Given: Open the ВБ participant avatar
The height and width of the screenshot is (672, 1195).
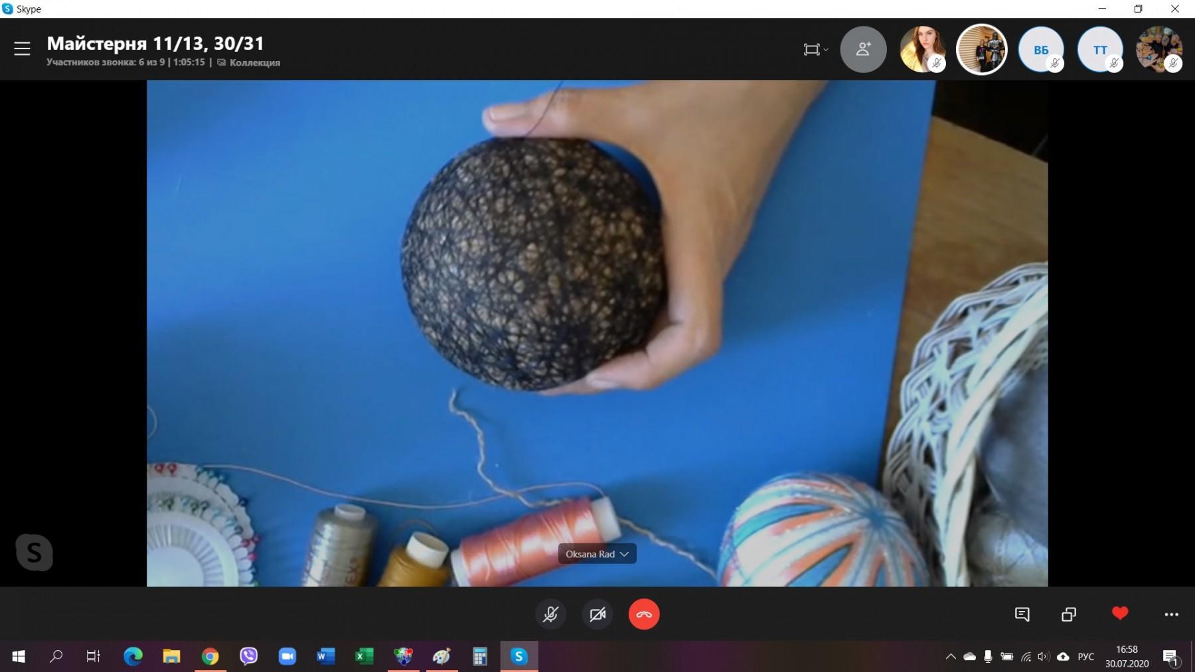Looking at the screenshot, I should (x=1041, y=49).
